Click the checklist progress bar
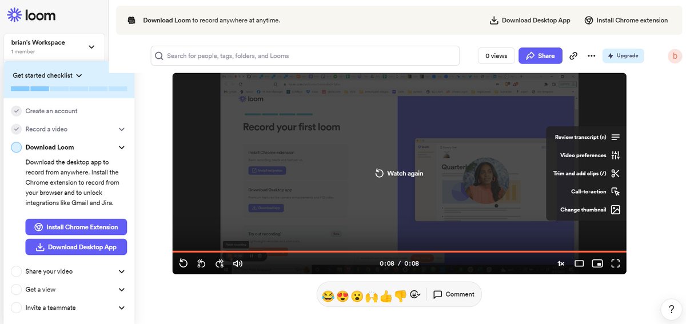The width and height of the screenshot is (686, 324). pyautogui.click(x=69, y=89)
